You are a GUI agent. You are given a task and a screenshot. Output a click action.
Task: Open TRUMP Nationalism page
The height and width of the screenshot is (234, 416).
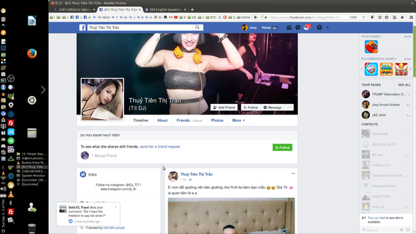click(386, 94)
